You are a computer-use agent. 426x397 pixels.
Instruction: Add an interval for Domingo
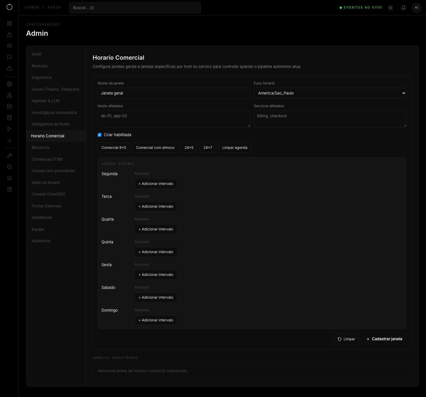pyautogui.click(x=156, y=320)
